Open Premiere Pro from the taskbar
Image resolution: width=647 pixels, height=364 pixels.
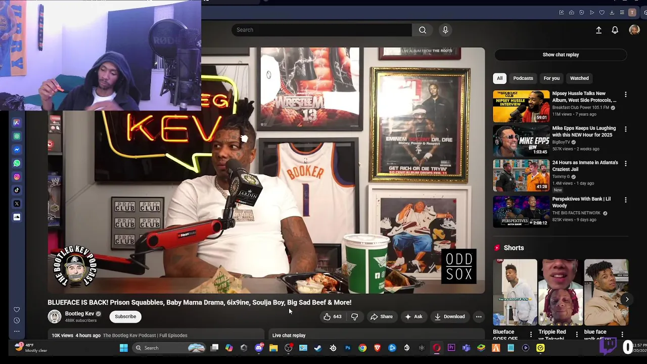451,348
